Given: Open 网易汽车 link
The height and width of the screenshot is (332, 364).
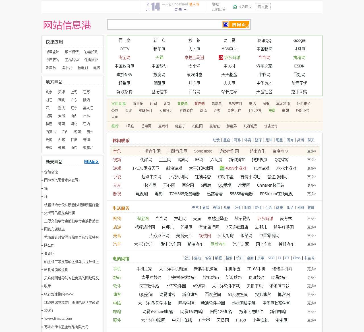Looking at the screenshot, I should (x=218, y=244).
